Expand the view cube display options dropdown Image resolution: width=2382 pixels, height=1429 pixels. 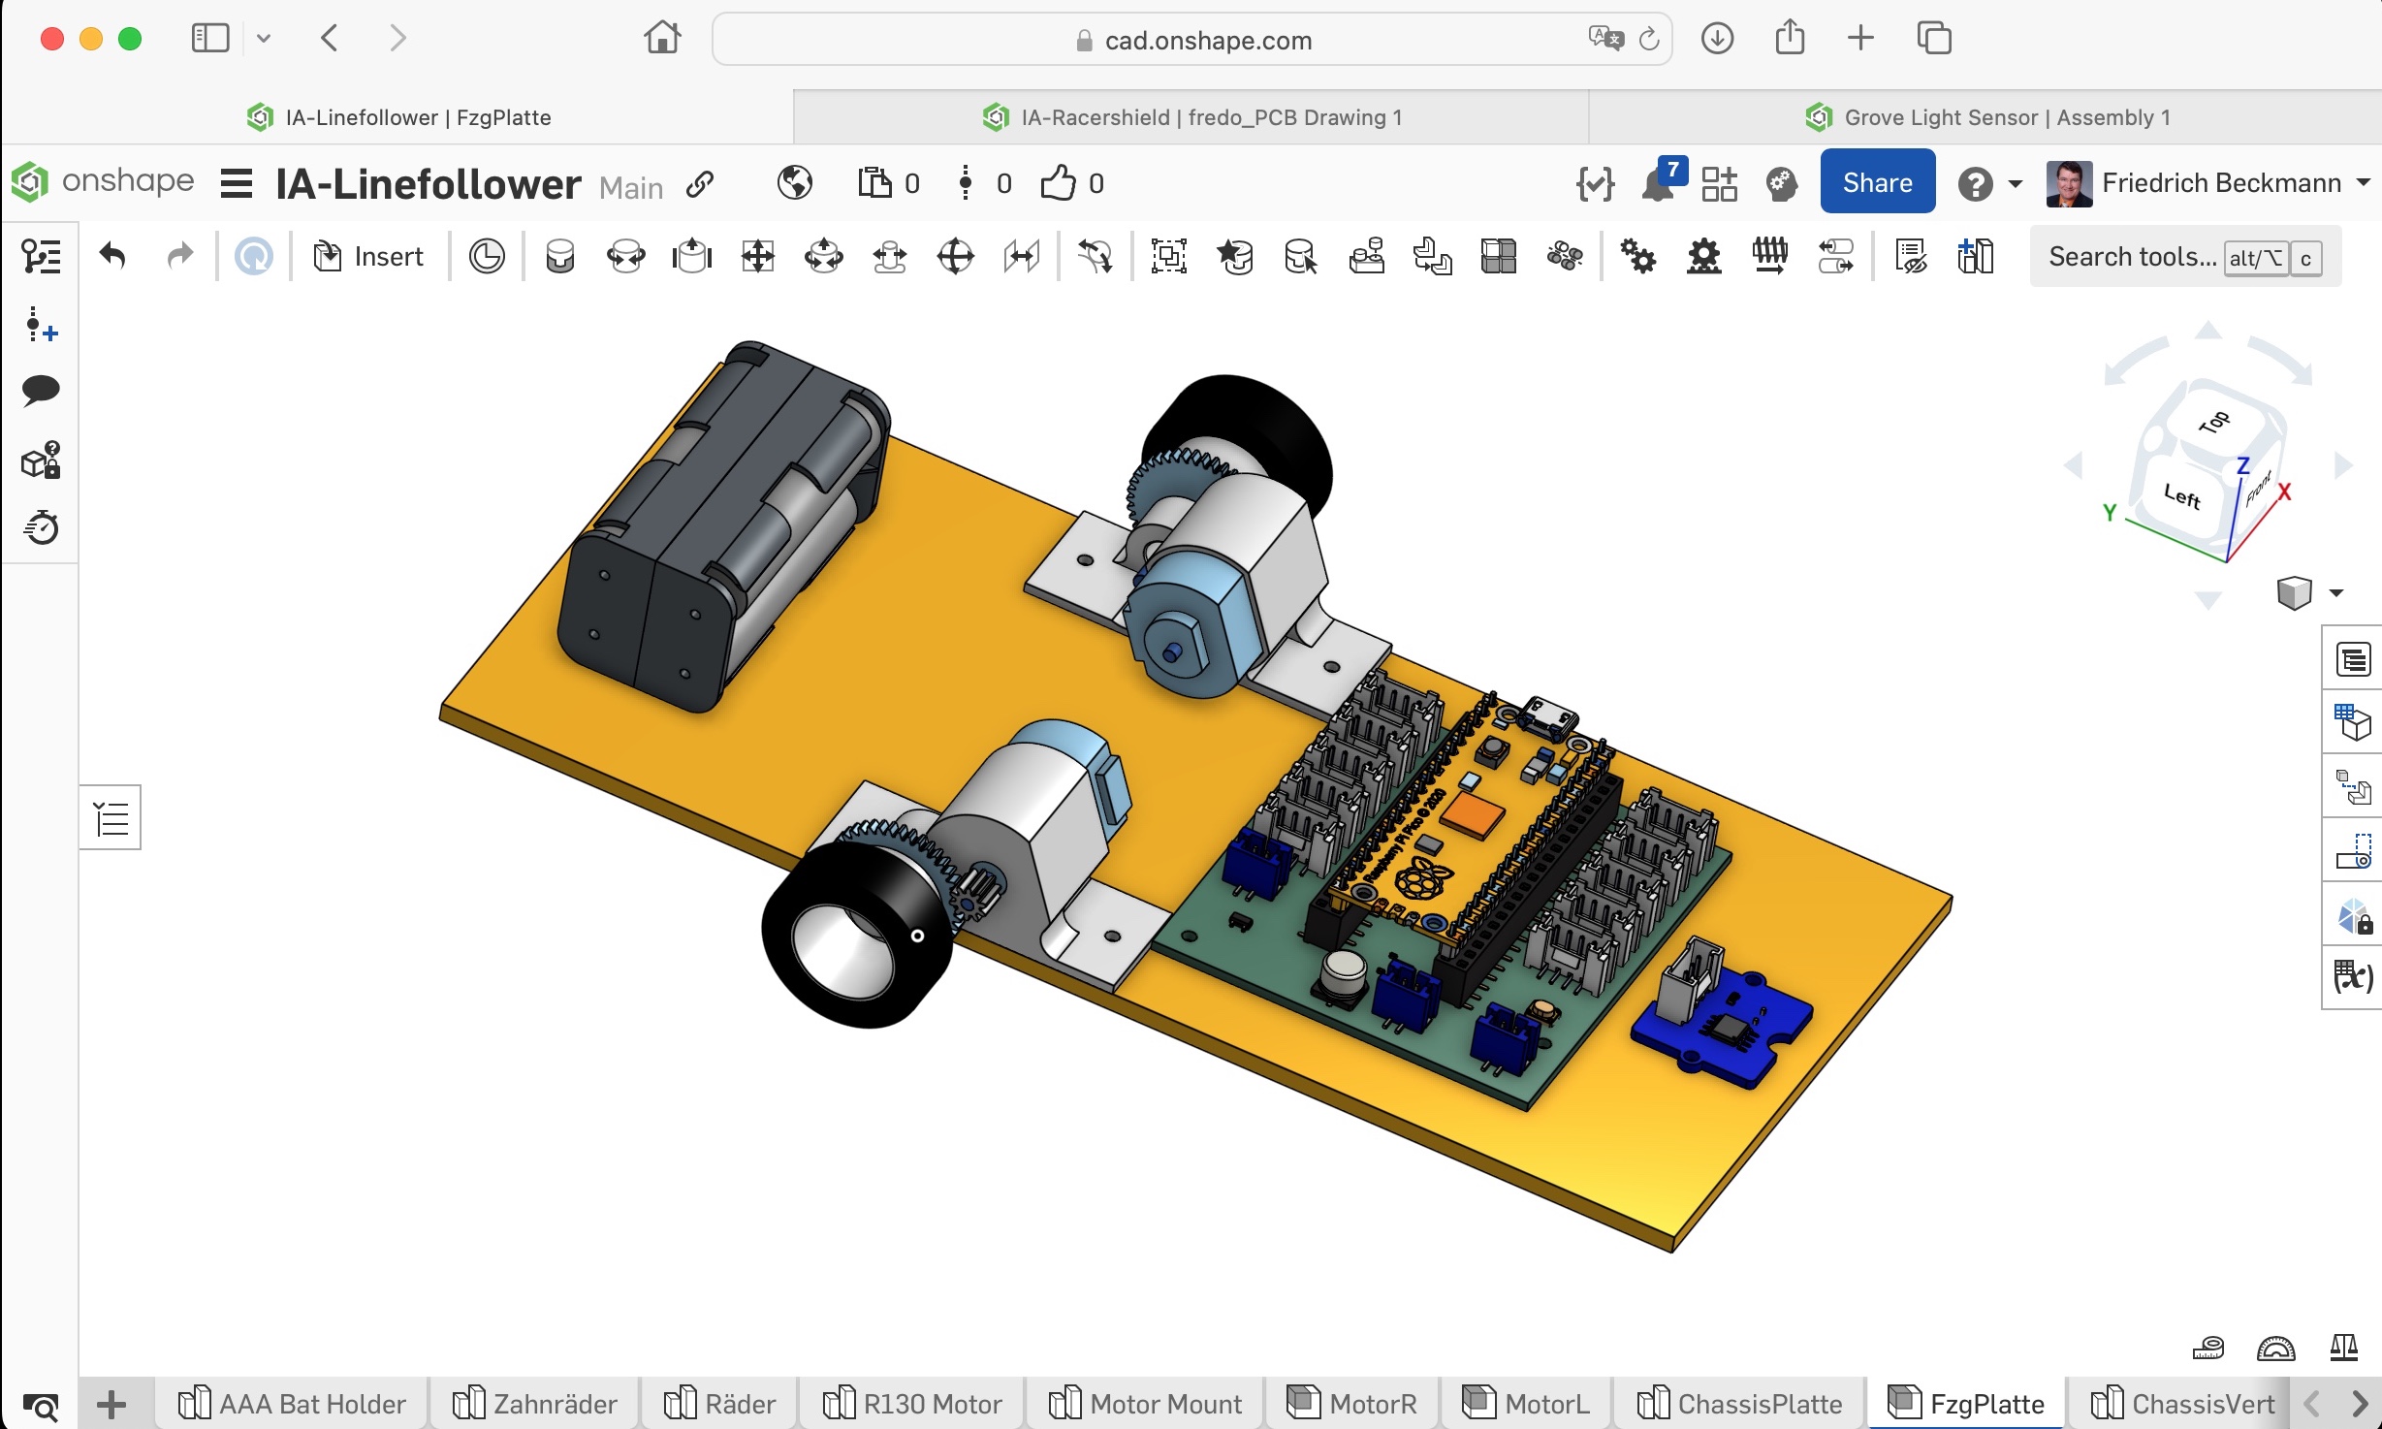(2336, 592)
